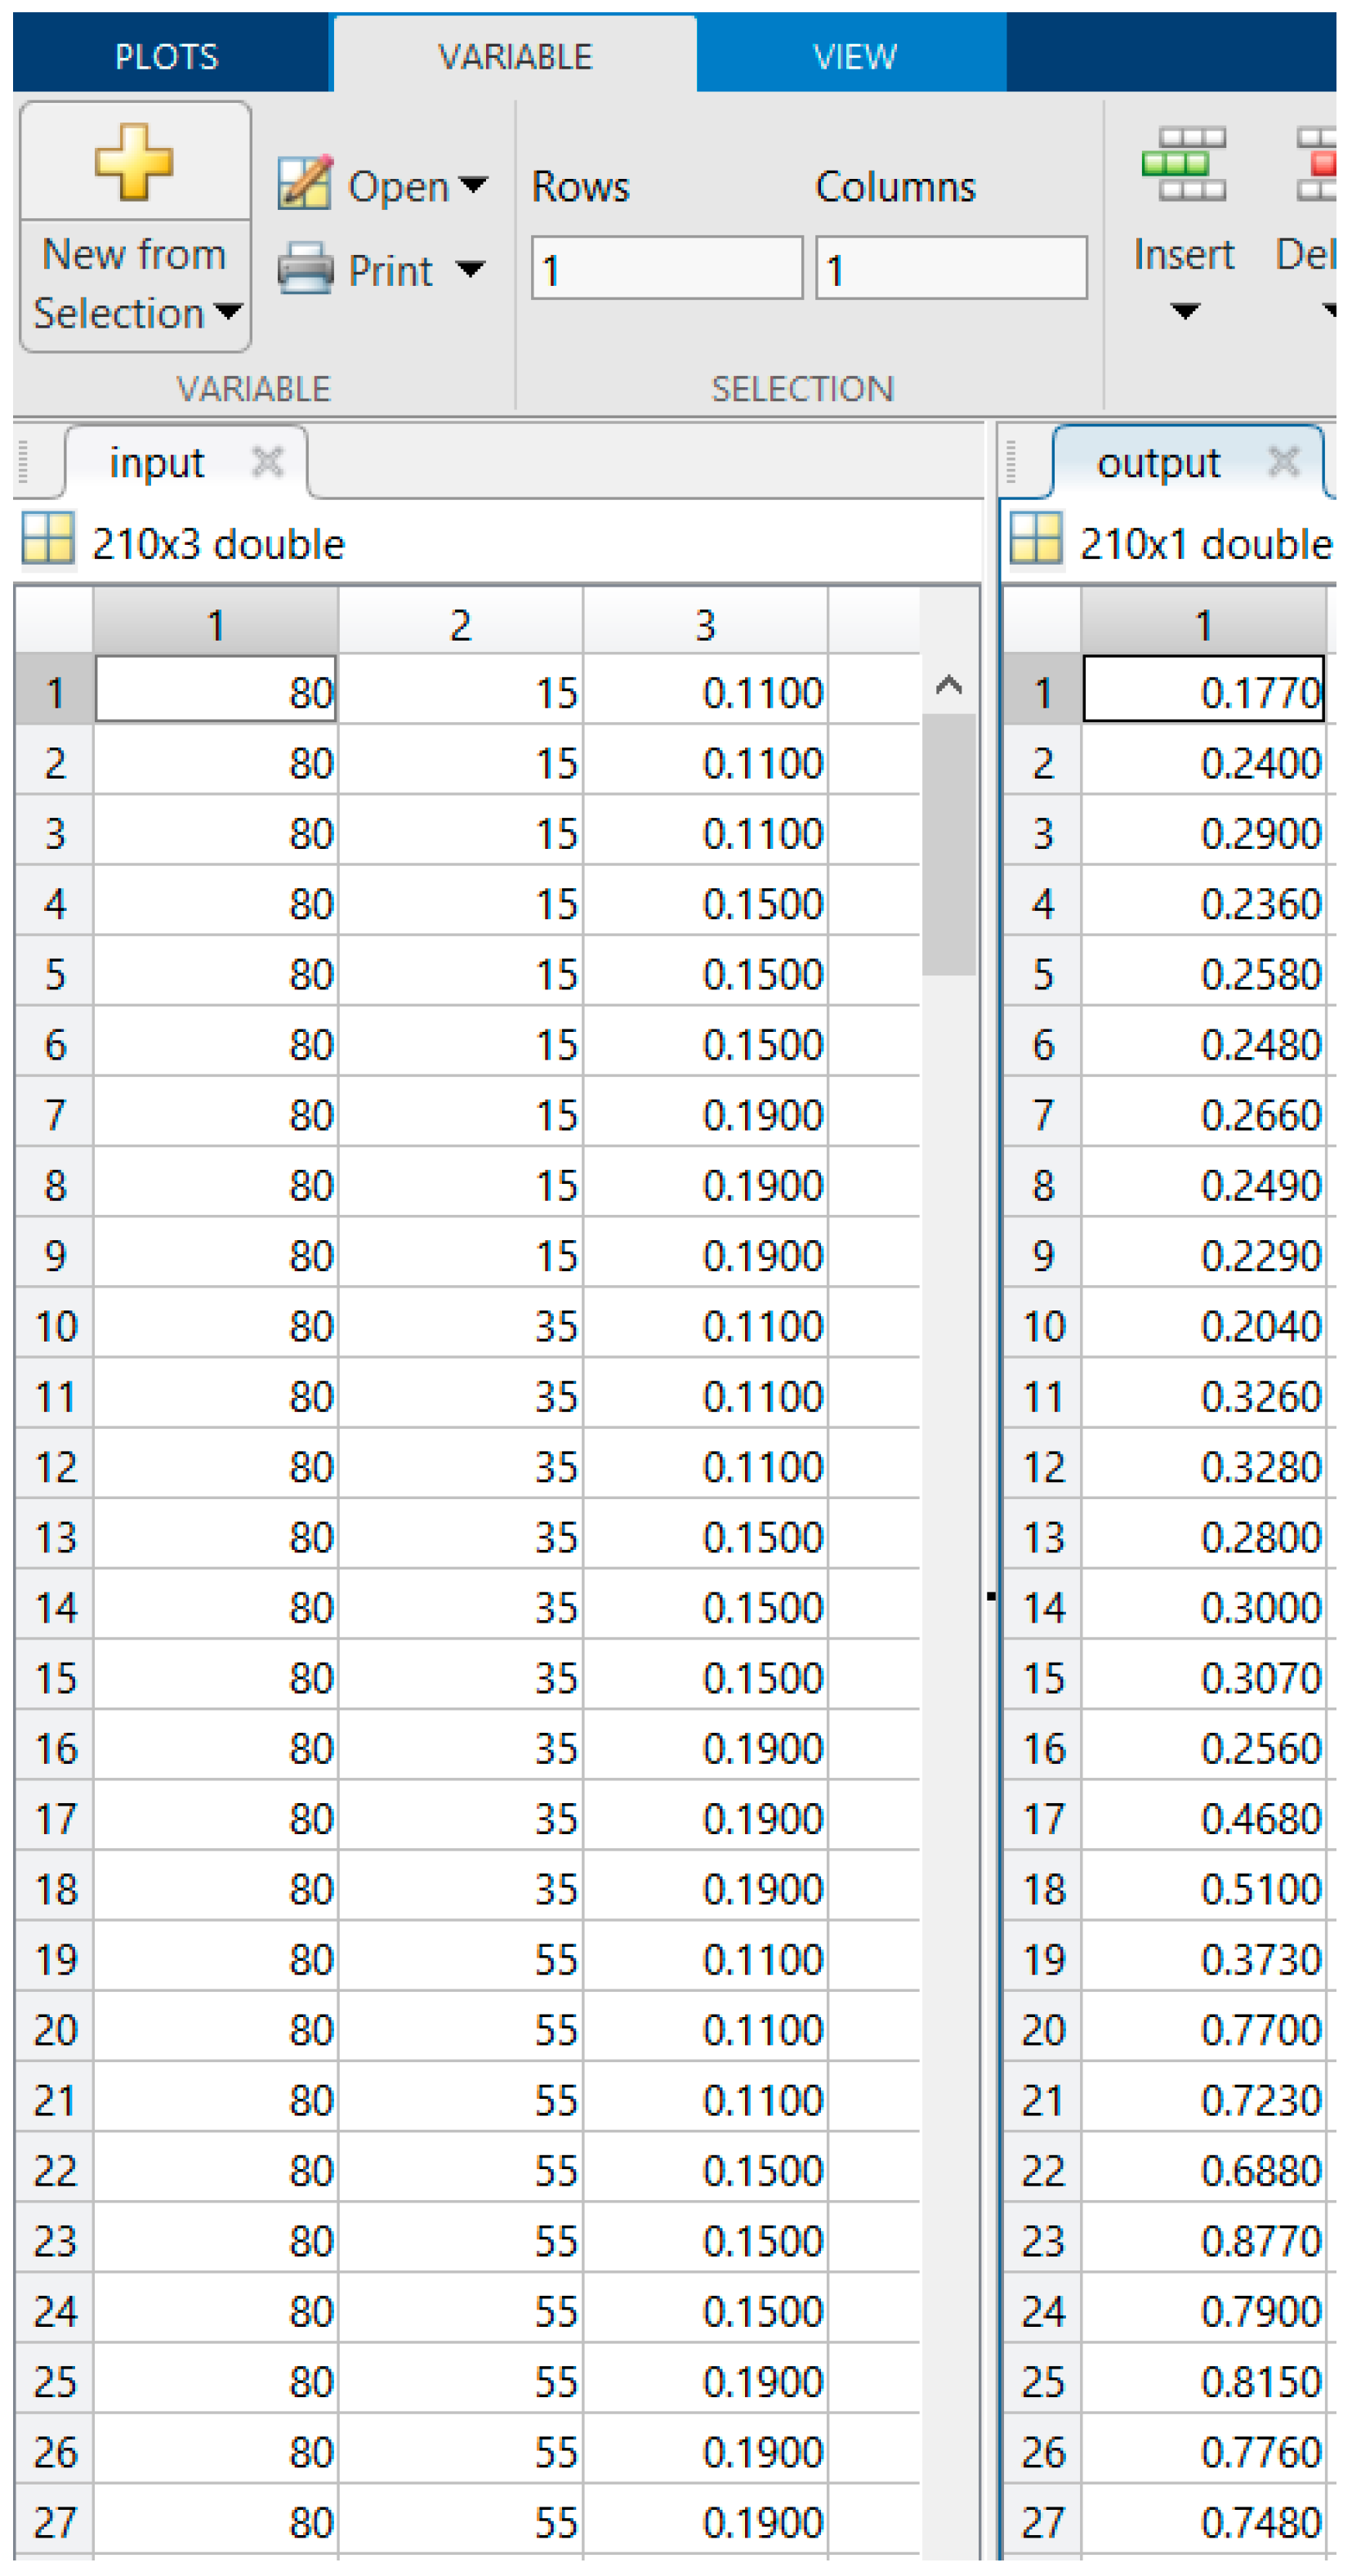Click output cell with value 0.1770
The height and width of the screenshot is (2576, 1352).
1204,690
